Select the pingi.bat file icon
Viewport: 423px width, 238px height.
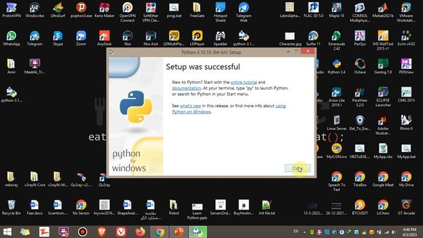click(x=174, y=11)
